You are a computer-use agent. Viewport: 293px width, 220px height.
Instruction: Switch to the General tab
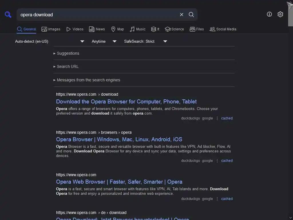click(x=26, y=29)
